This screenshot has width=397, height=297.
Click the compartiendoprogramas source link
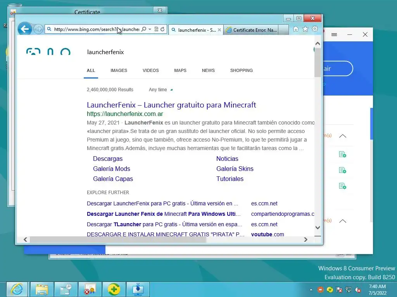(283, 214)
